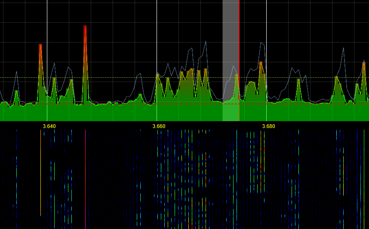Click the red dashed noise floor line
The image size is (369, 229).
tap(129, 104)
